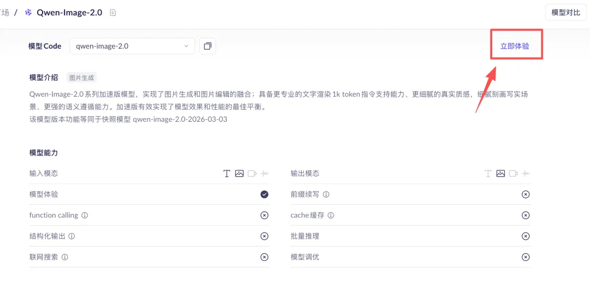The image size is (590, 290).
Task: Click the video input modality icon
Action: (x=252, y=173)
